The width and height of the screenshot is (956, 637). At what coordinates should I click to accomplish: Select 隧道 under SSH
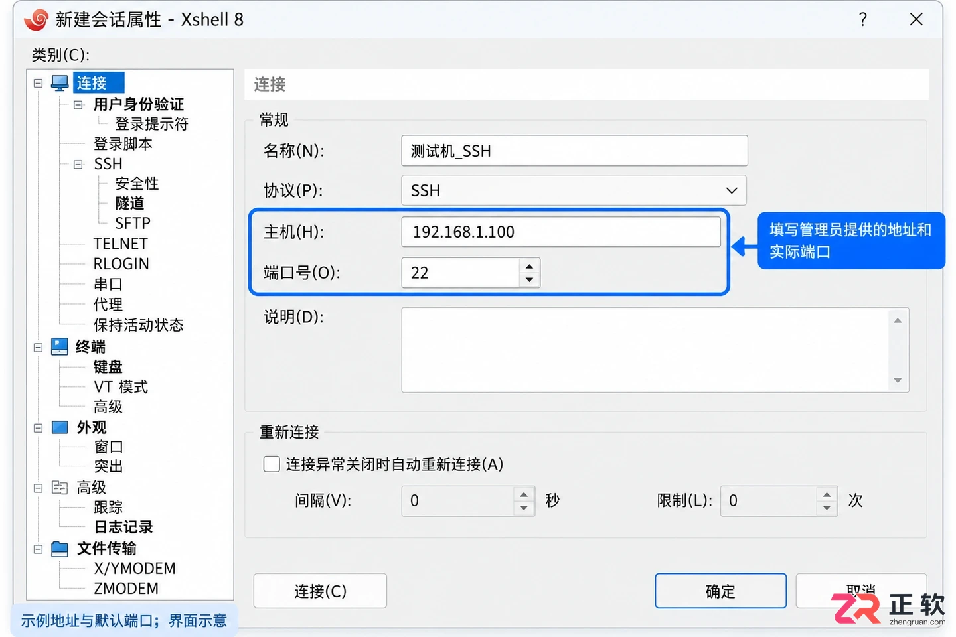tap(129, 203)
